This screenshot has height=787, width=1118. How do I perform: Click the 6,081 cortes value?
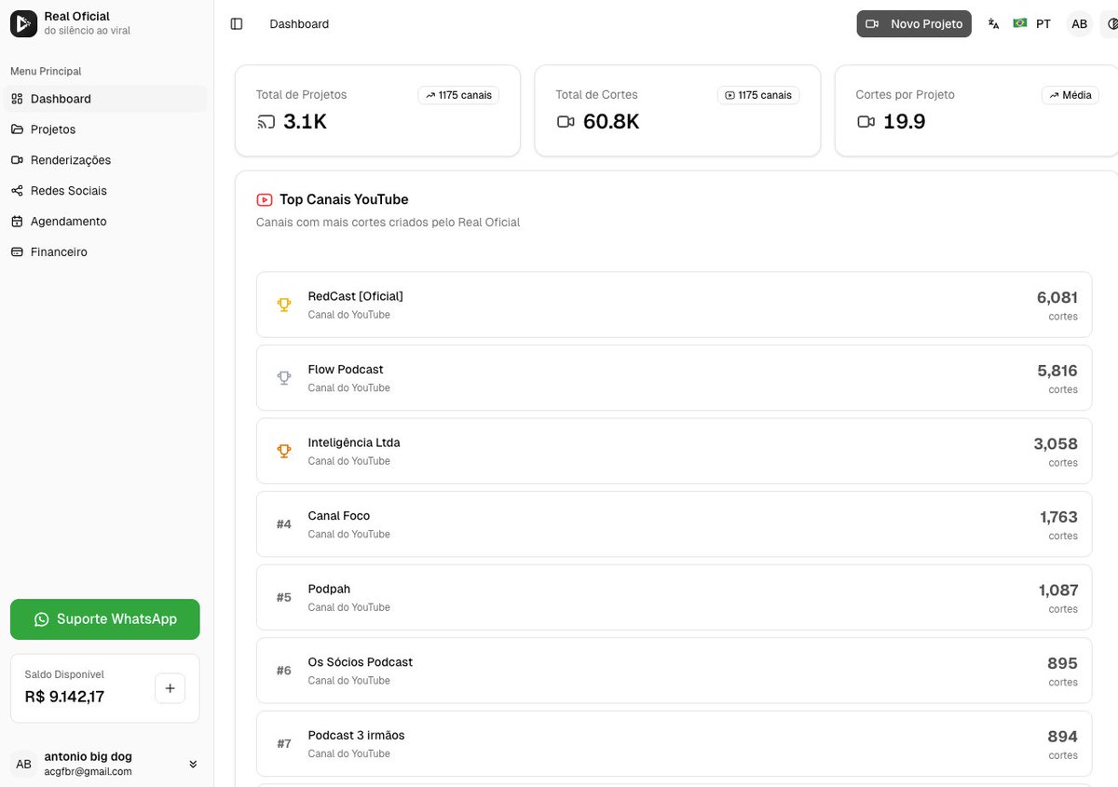coord(1057,298)
